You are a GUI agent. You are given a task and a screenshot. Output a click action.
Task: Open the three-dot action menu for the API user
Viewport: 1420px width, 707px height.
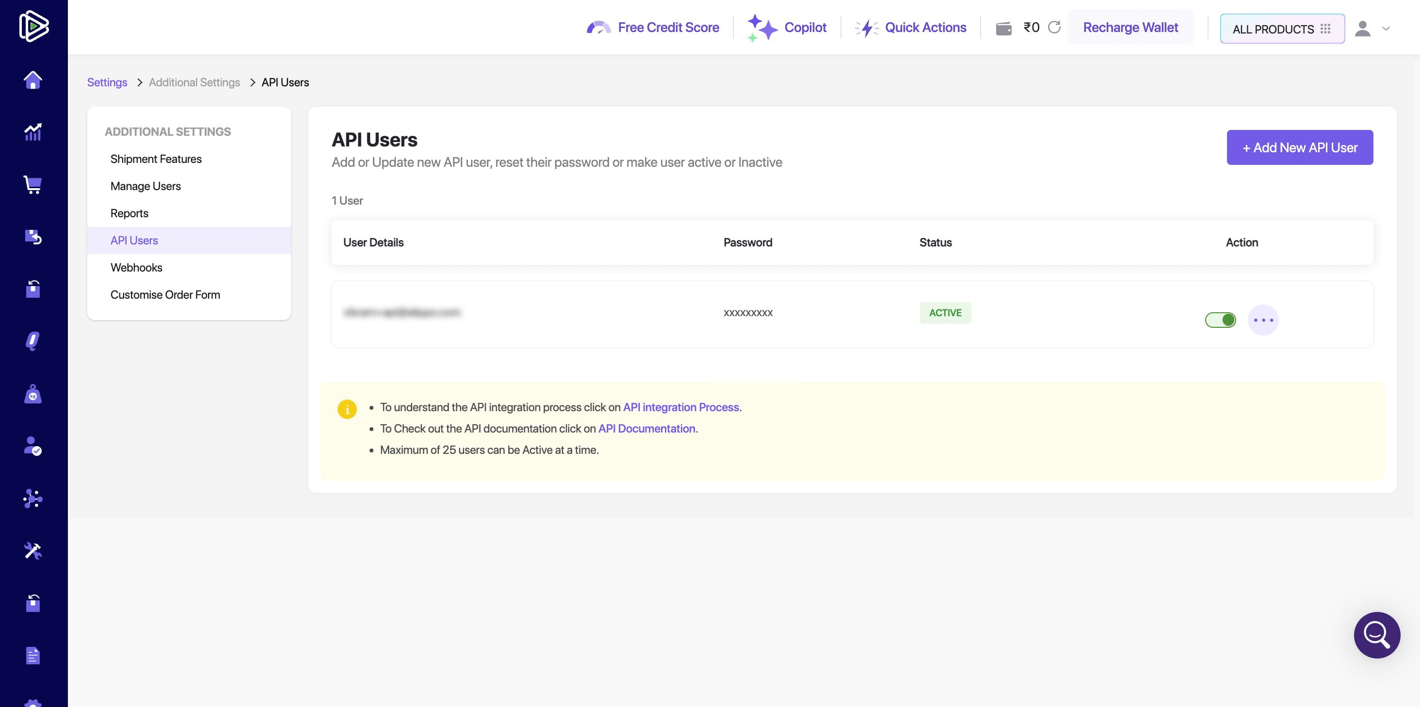coord(1263,320)
